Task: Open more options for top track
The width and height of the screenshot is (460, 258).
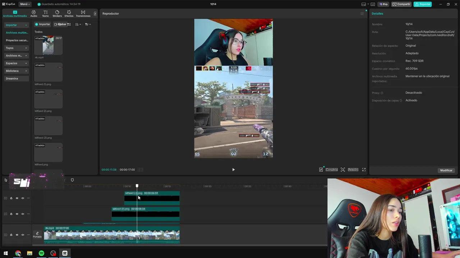Action: pyautogui.click(x=28, y=198)
